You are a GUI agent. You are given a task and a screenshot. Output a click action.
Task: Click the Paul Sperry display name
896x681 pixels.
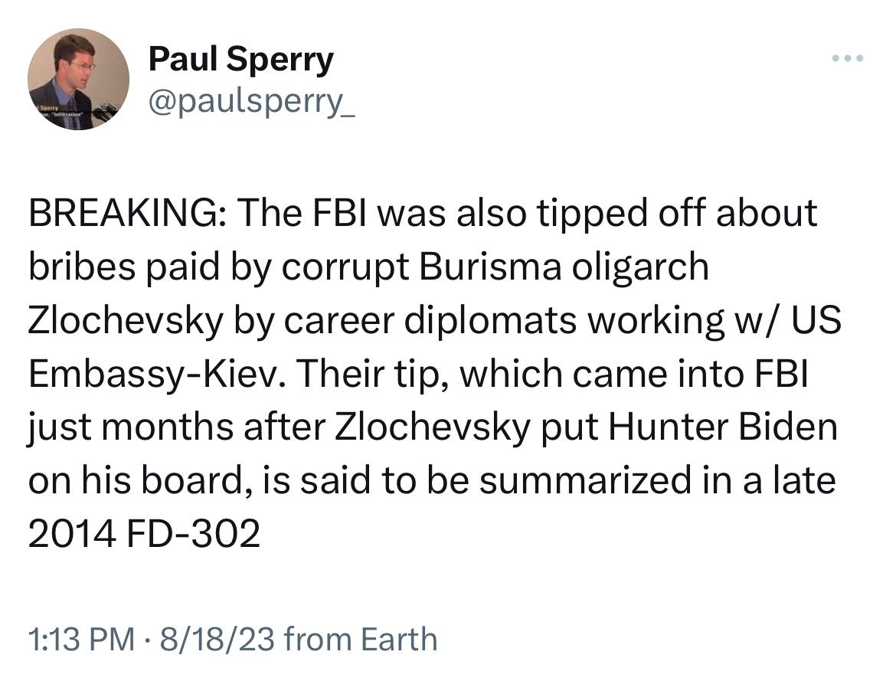(240, 61)
